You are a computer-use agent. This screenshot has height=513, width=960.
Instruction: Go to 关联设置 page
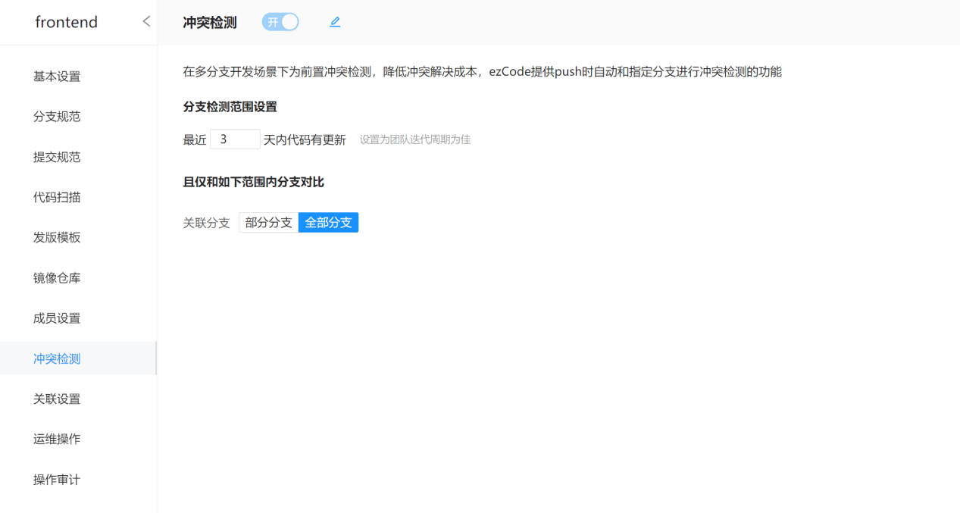(x=57, y=399)
